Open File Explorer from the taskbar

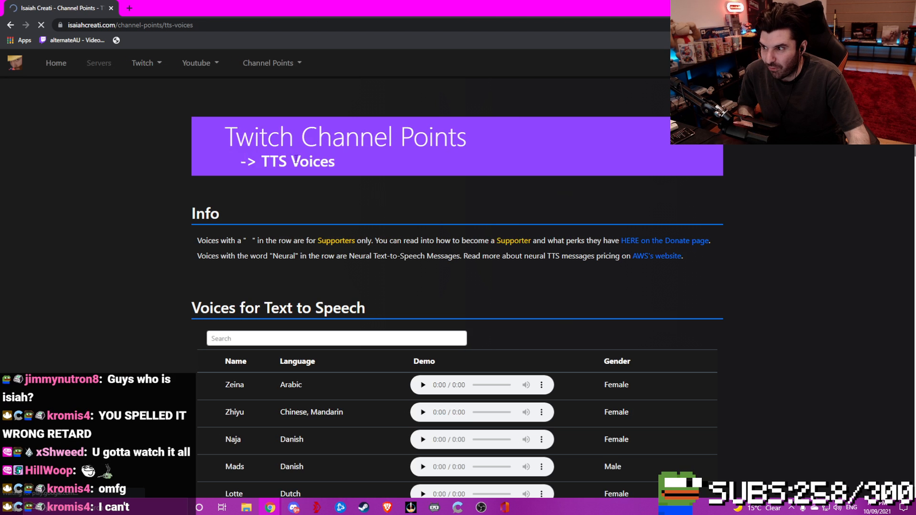click(246, 507)
